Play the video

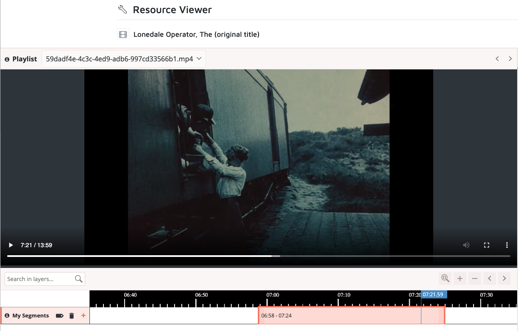(x=11, y=245)
